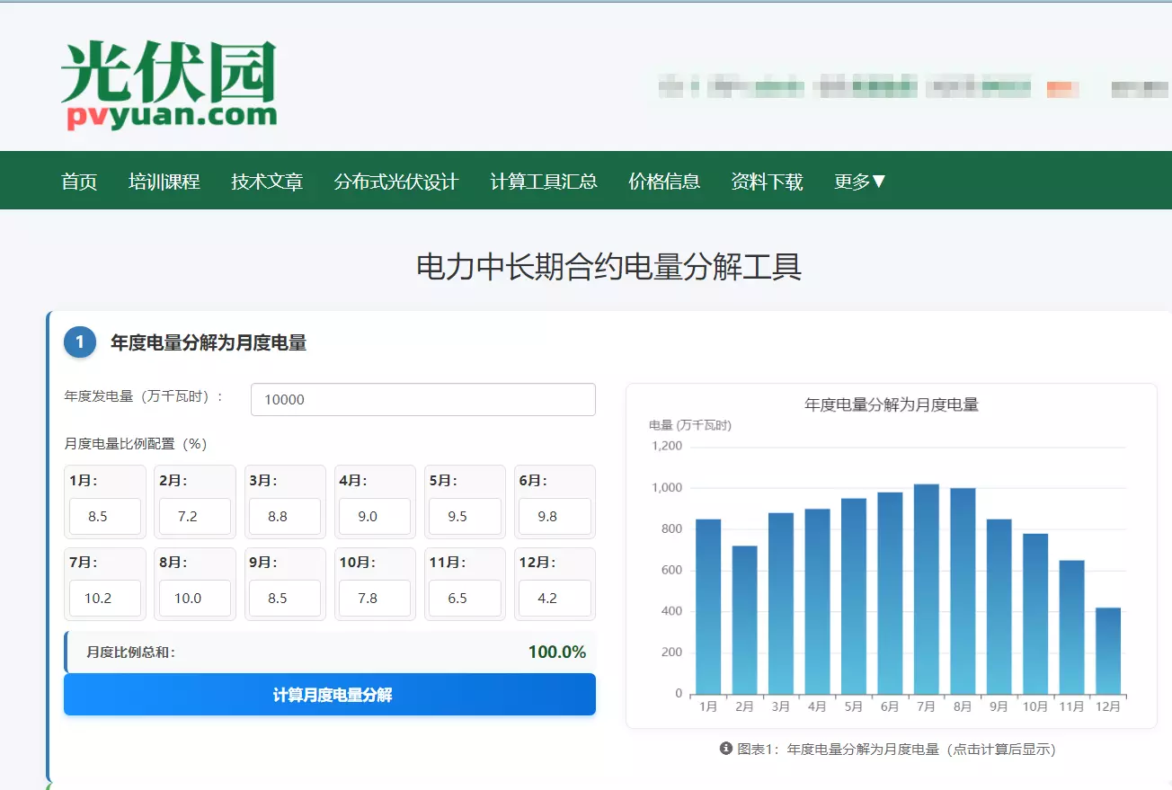Open 资料下载 navigation item
This screenshot has height=790, width=1172.
(767, 182)
